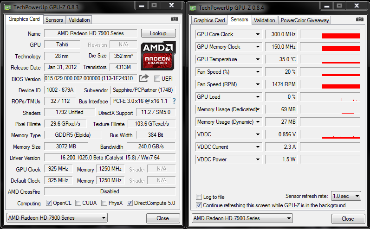This screenshot has width=370, height=229.
Task: Toggle the PhysX checkbox
Action: (x=104, y=203)
